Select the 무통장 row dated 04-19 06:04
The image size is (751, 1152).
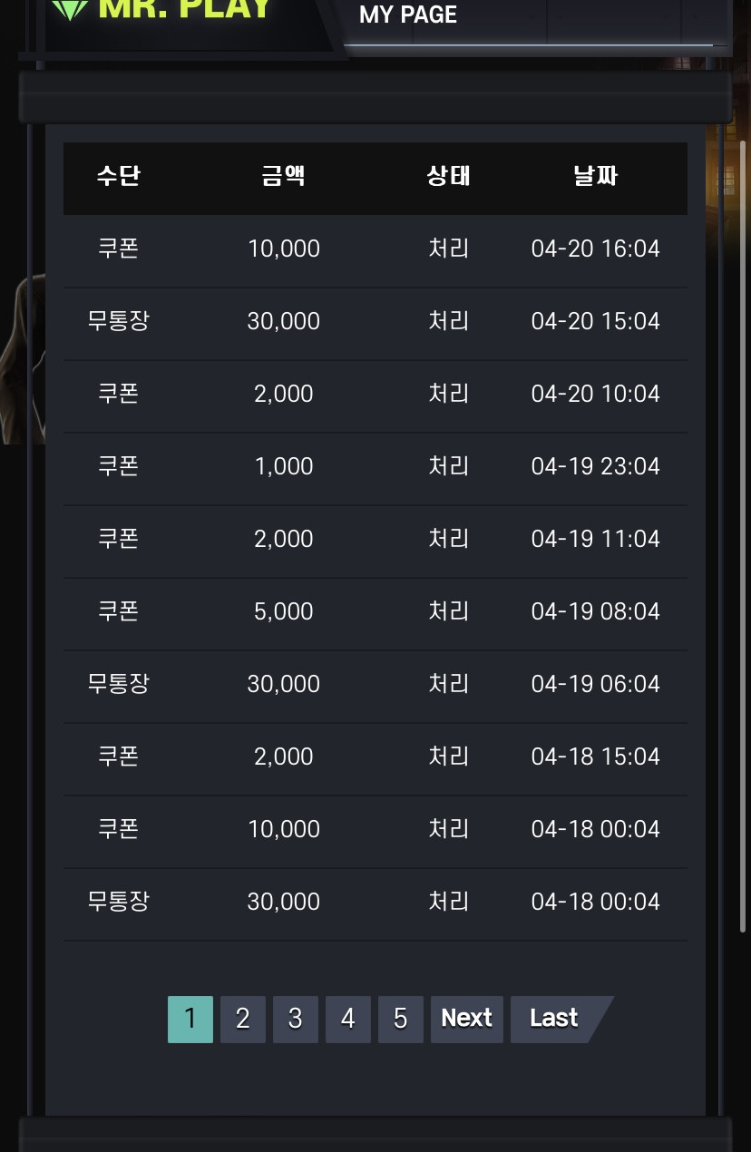point(375,684)
